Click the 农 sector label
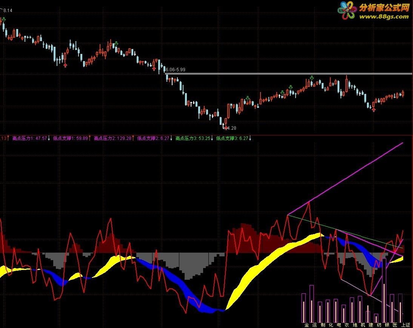 pyautogui.click(x=347, y=325)
